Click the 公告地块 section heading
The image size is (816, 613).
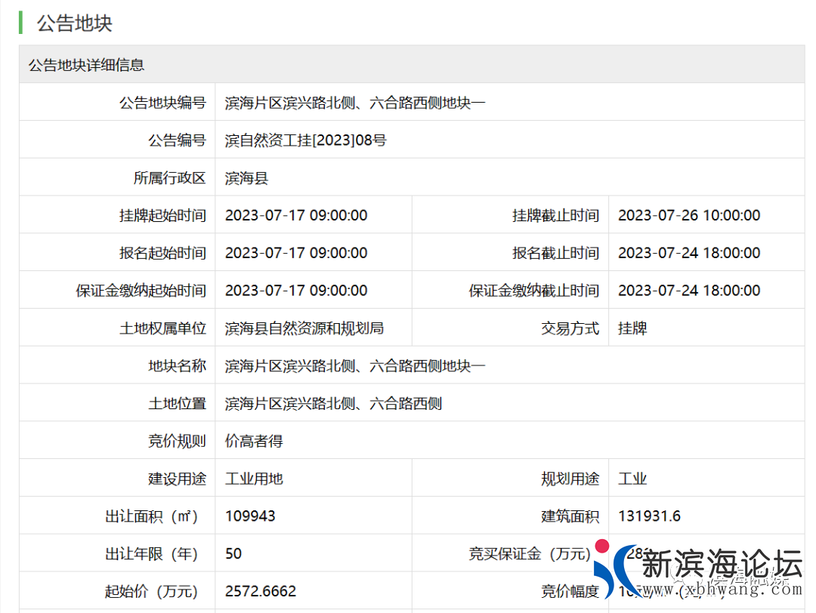[x=74, y=23]
